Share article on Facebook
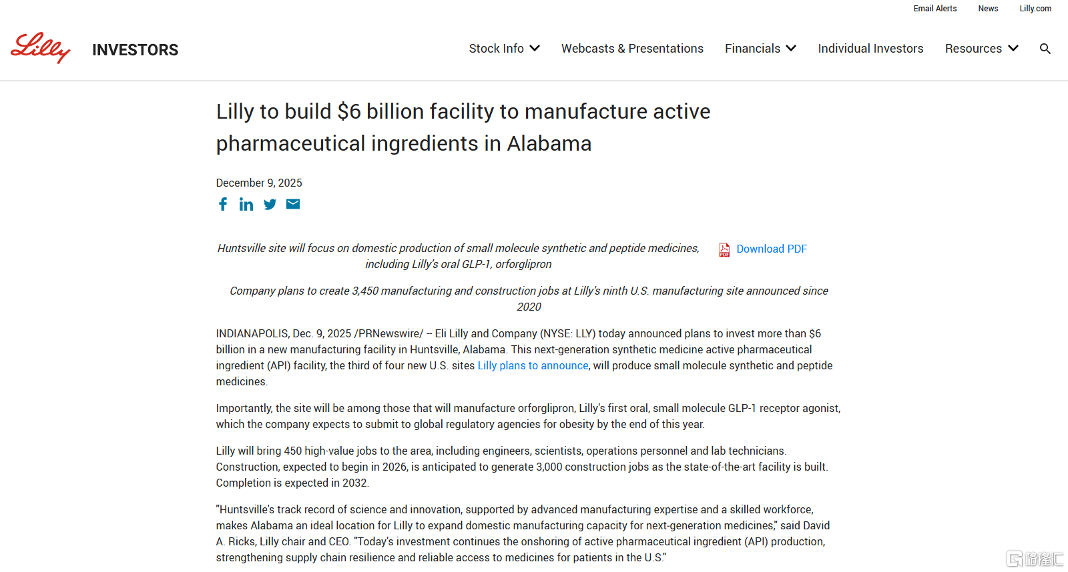Image resolution: width=1068 pixels, height=572 pixels. [x=223, y=204]
